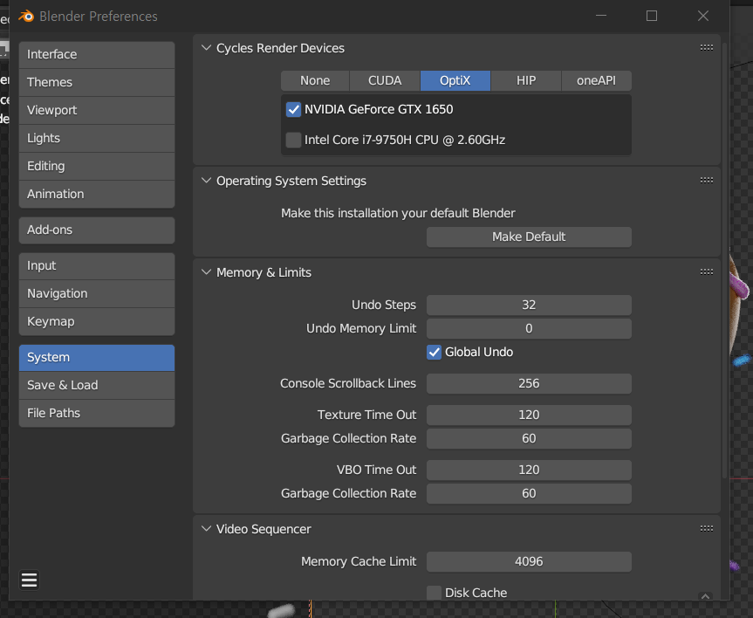Click the scroll-up arrow near Disk Cache
Image resolution: width=753 pixels, height=618 pixels.
pos(706,596)
